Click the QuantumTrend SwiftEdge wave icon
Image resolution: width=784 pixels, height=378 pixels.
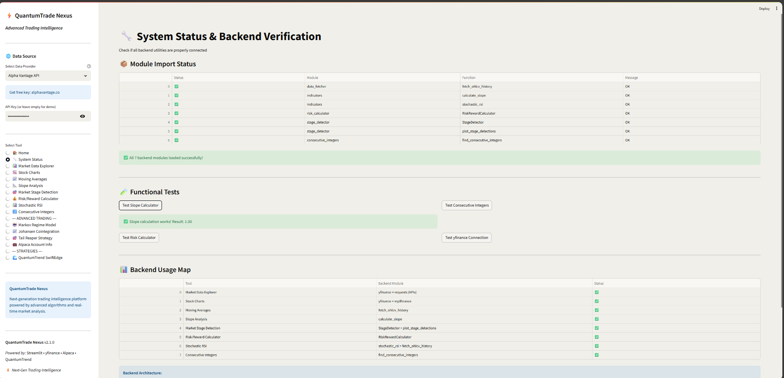pos(15,258)
